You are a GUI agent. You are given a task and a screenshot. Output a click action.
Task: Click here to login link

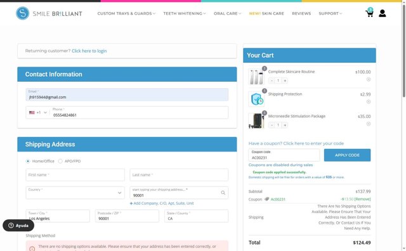point(89,51)
